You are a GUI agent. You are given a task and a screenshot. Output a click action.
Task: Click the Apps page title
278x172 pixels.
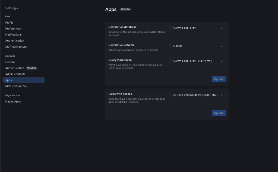pos(111,10)
